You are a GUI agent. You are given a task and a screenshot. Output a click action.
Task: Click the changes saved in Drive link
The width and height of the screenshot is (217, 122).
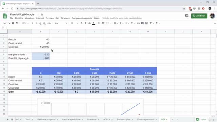pos(122,18)
